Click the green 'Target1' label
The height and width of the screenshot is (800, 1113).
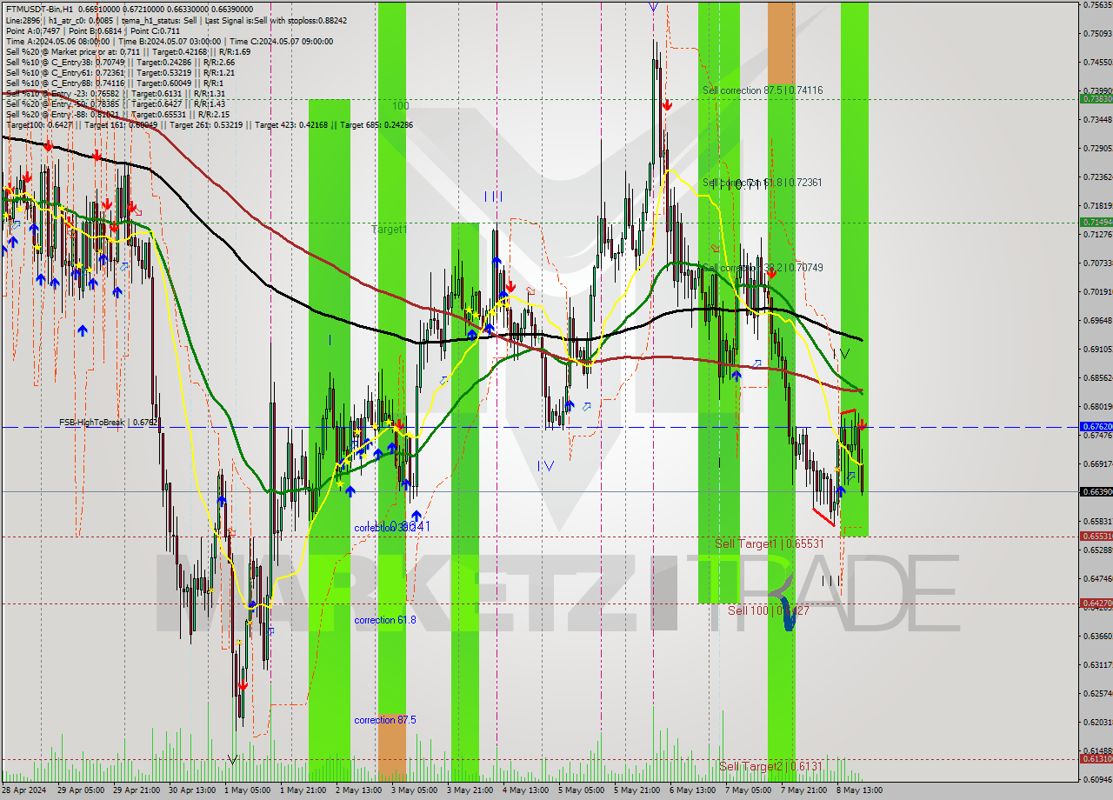click(389, 230)
